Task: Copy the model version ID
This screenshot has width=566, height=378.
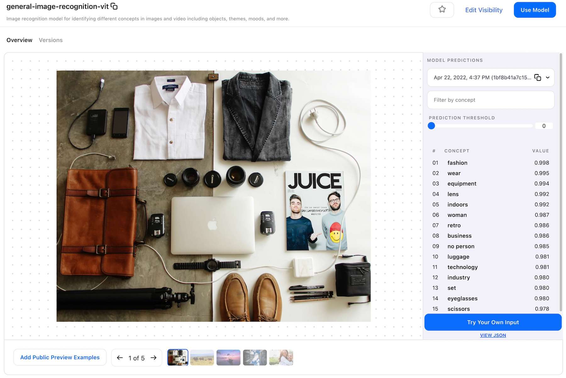Action: [538, 78]
